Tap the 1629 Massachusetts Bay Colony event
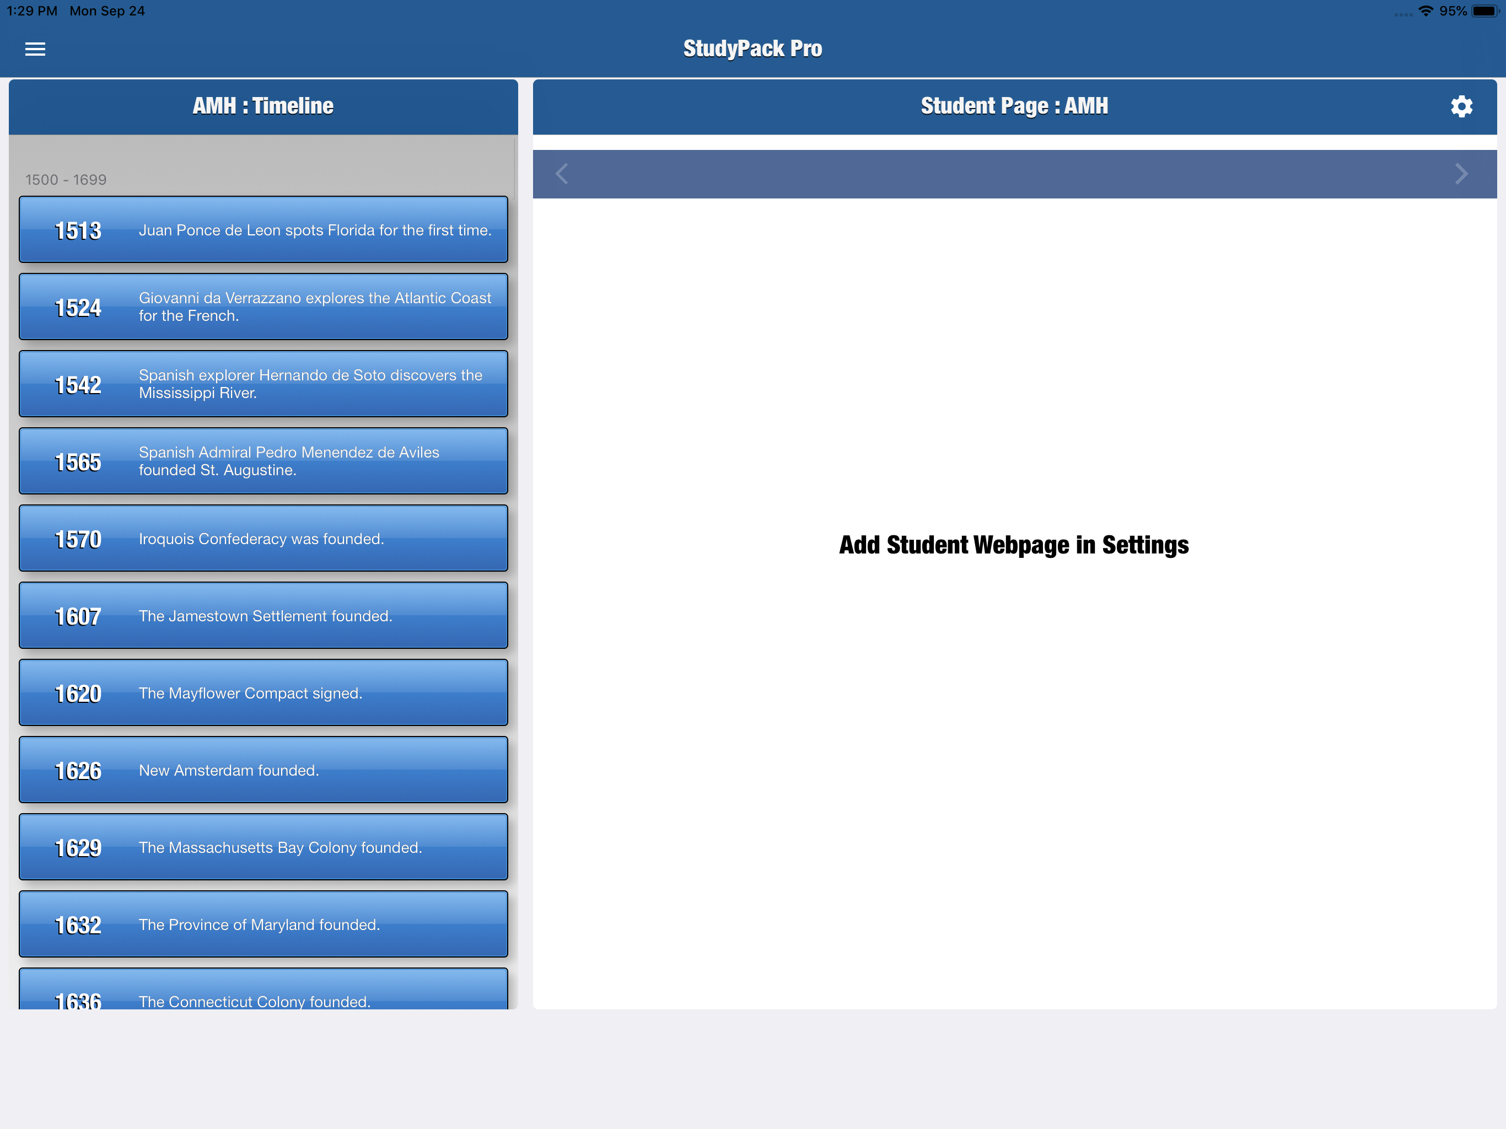This screenshot has width=1506, height=1129. (x=263, y=847)
